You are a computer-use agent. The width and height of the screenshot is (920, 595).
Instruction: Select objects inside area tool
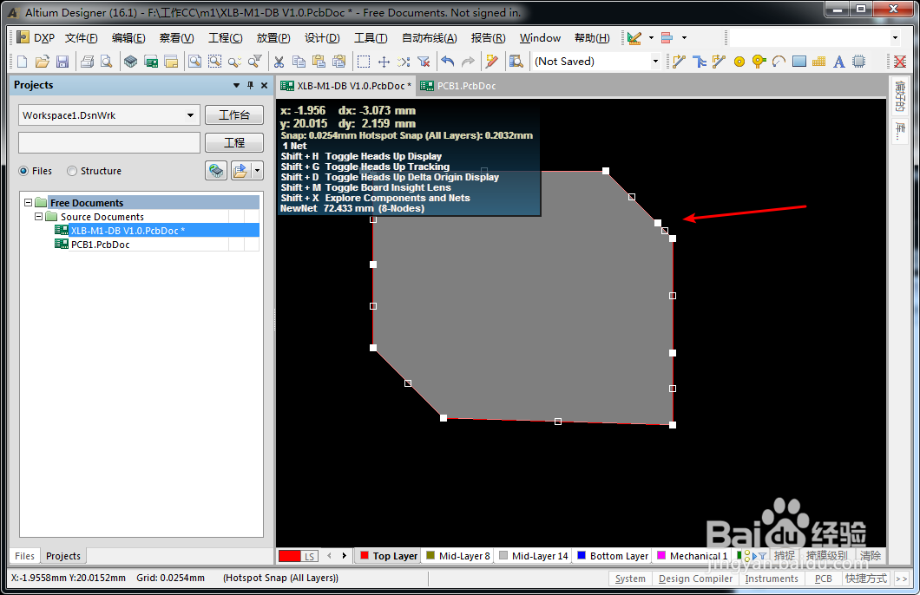tap(364, 62)
